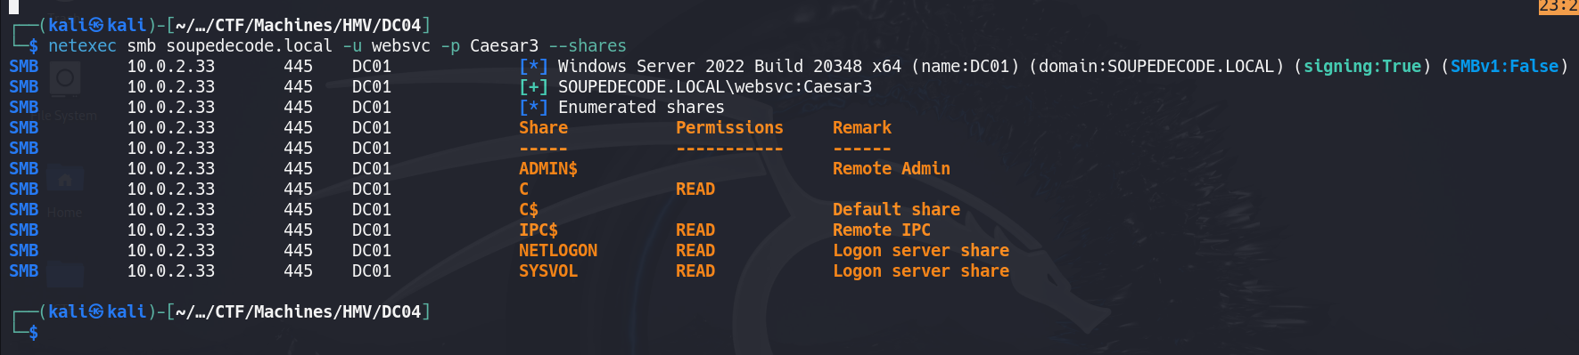Click the SMBv1:False status text
The height and width of the screenshot is (355, 1579).
[1504, 67]
